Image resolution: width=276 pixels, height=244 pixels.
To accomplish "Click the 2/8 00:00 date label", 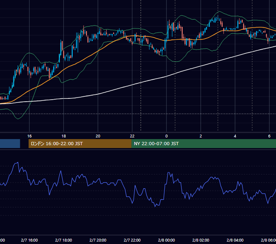I will point(166,240).
